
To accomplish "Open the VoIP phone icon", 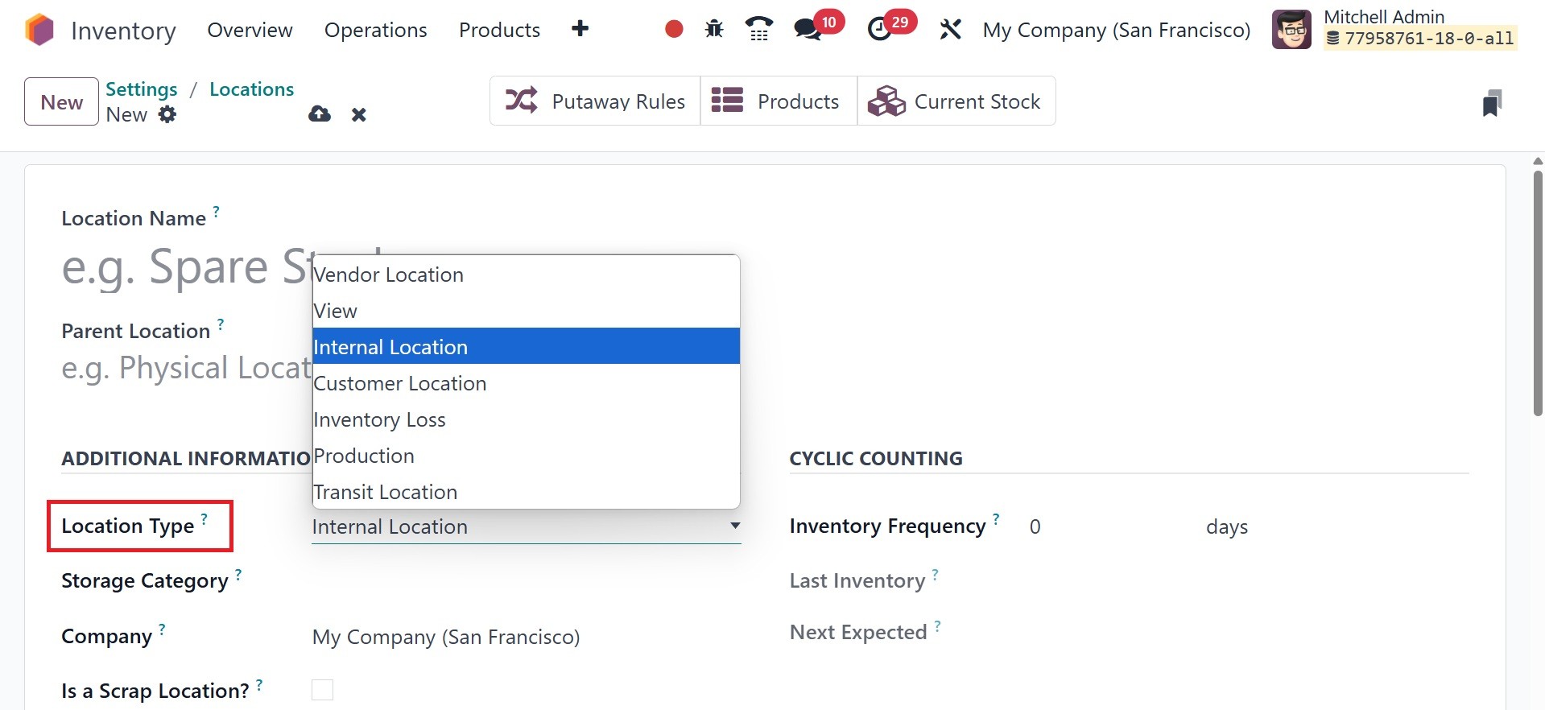I will coord(758,30).
